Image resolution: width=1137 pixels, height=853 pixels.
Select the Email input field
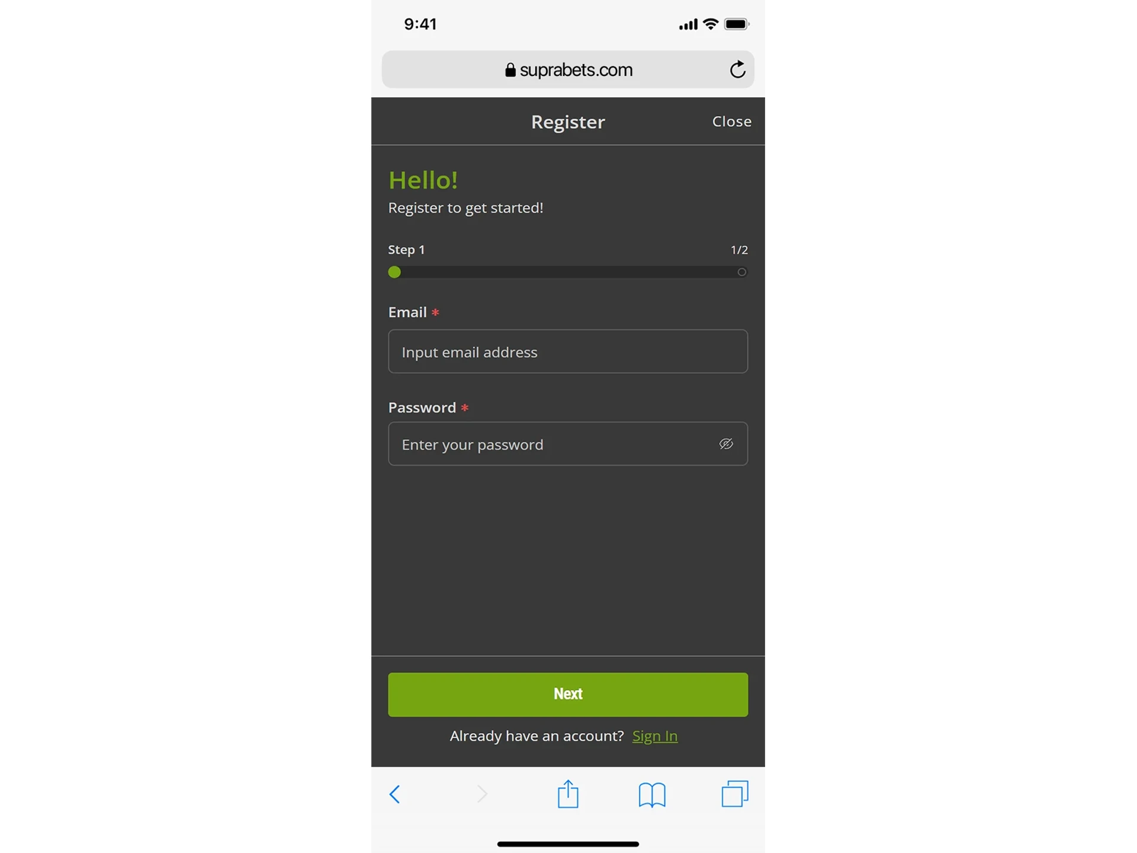[567, 351]
